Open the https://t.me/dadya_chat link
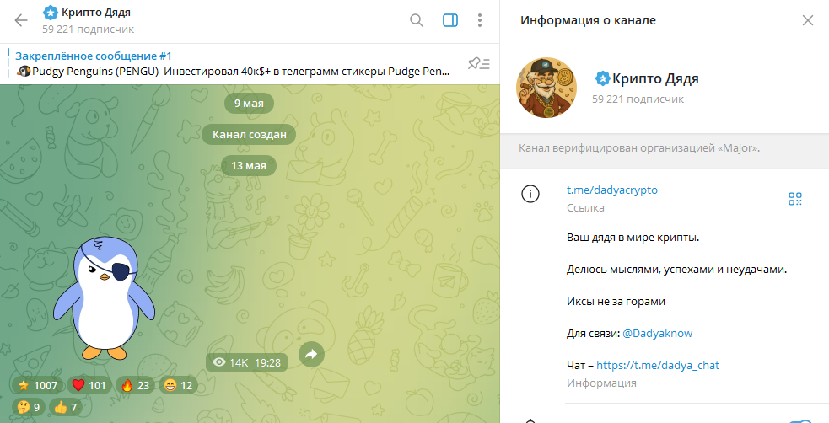This screenshot has width=829, height=423. click(658, 365)
